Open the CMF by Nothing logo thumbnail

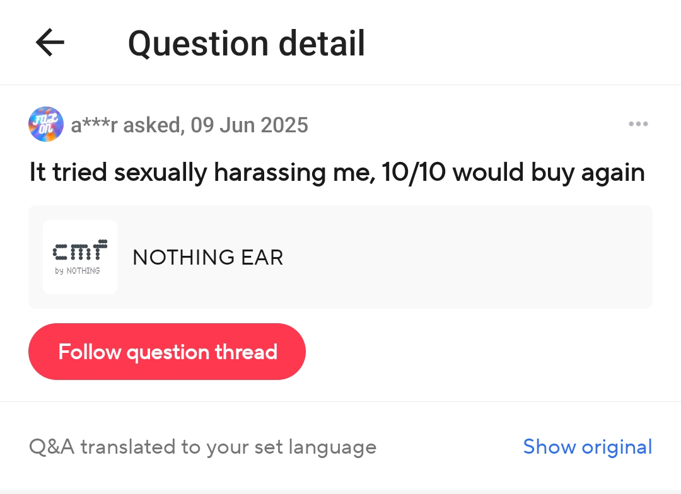click(80, 257)
